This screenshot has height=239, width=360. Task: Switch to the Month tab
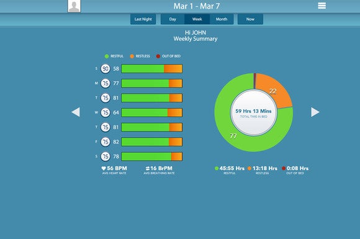222,19
